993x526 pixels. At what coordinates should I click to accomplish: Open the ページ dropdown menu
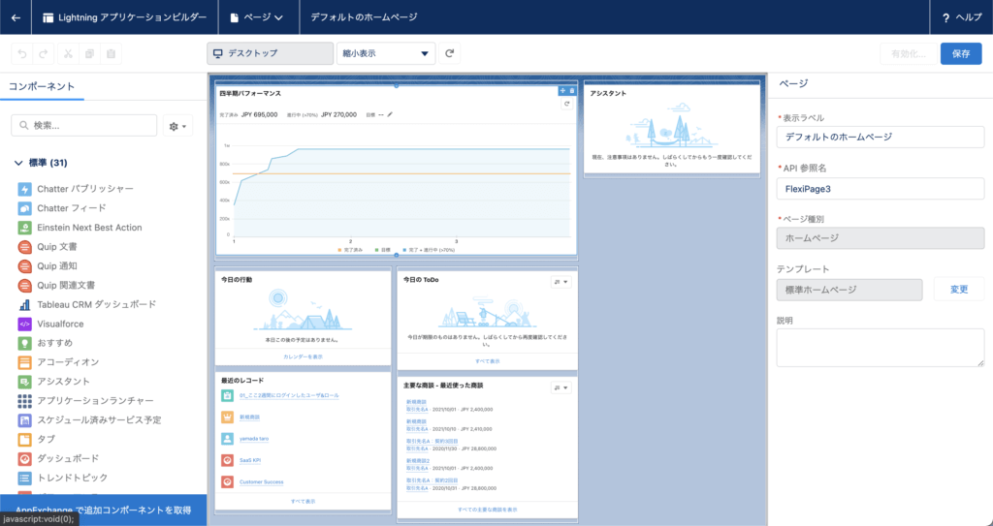(258, 16)
